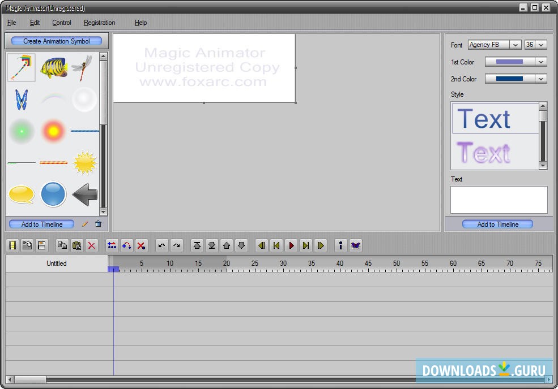Open the Control menu
Viewport: 558px width, 389px height.
[x=61, y=23]
